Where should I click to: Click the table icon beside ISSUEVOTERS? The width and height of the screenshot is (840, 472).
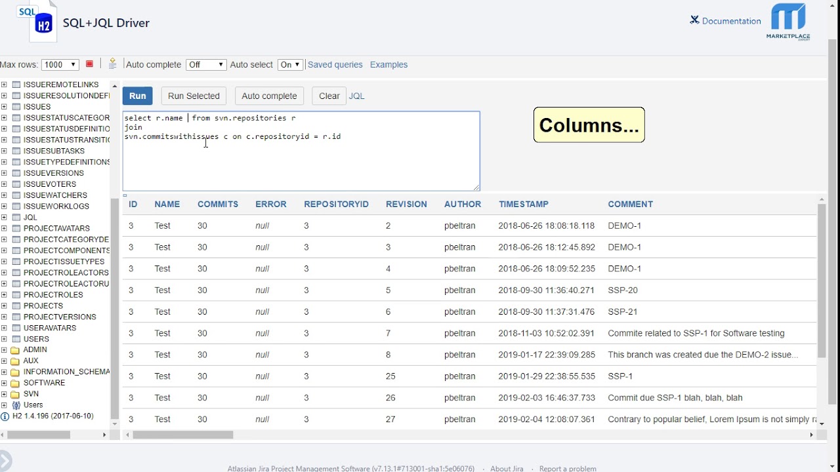[16, 184]
